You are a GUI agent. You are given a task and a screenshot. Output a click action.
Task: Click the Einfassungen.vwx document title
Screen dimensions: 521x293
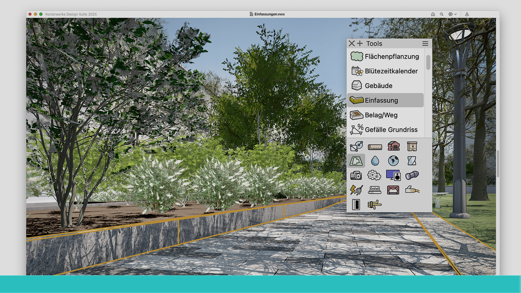pyautogui.click(x=269, y=14)
